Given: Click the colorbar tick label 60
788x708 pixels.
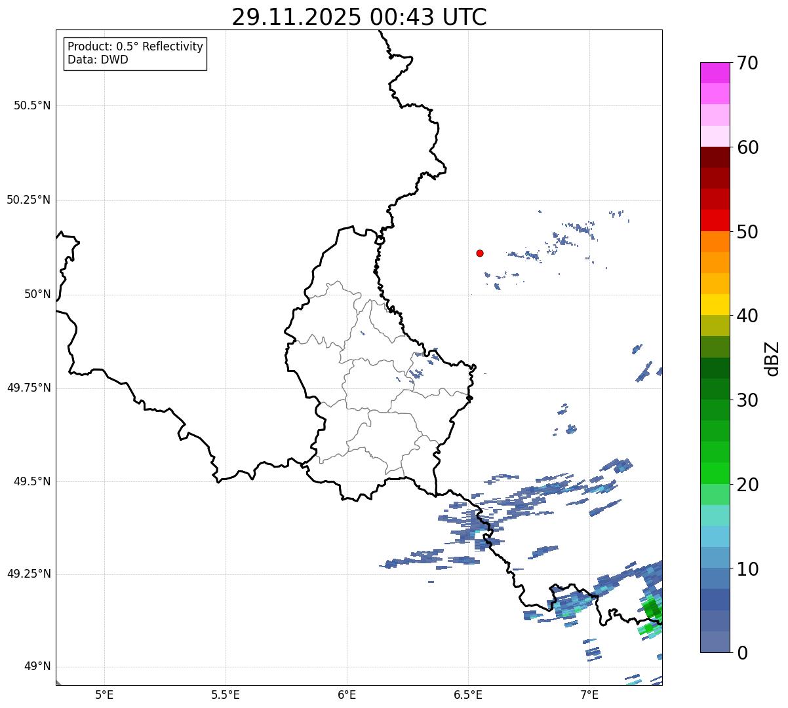Looking at the screenshot, I should (747, 147).
